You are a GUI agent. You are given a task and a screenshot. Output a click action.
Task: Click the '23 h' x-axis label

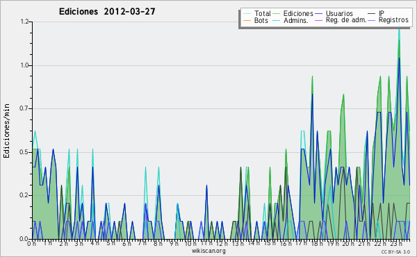pos(395,244)
